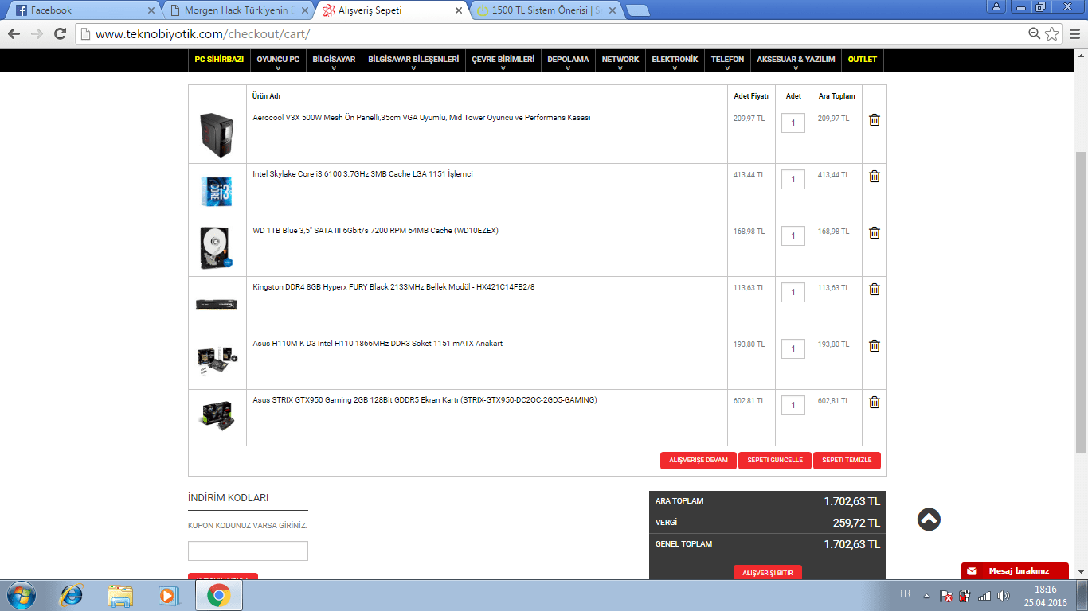Open the taskbar clock showing 18:16
Image resolution: width=1088 pixels, height=611 pixels.
tap(1045, 596)
